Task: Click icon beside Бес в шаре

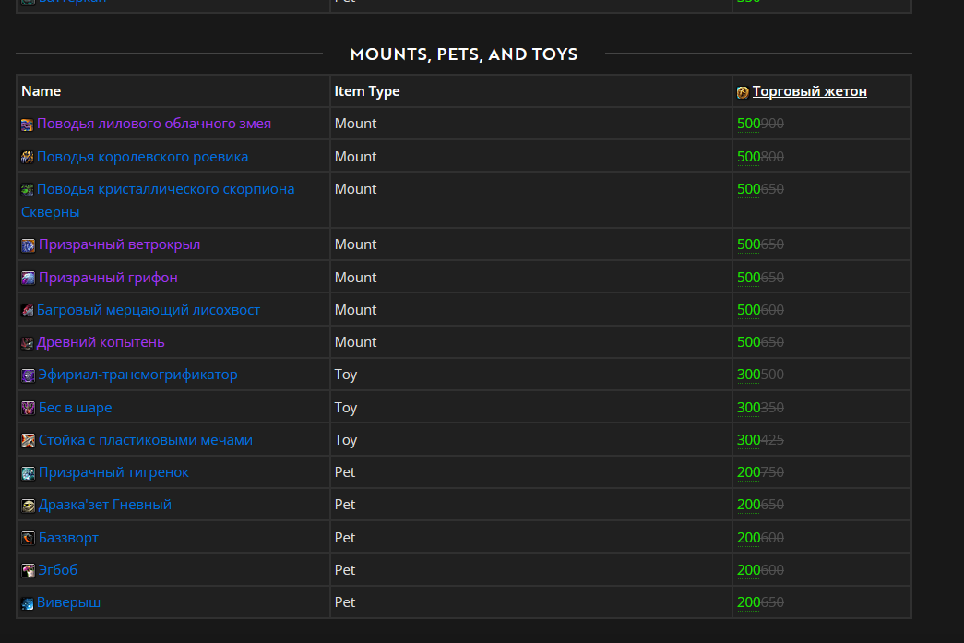Action: tap(29, 408)
